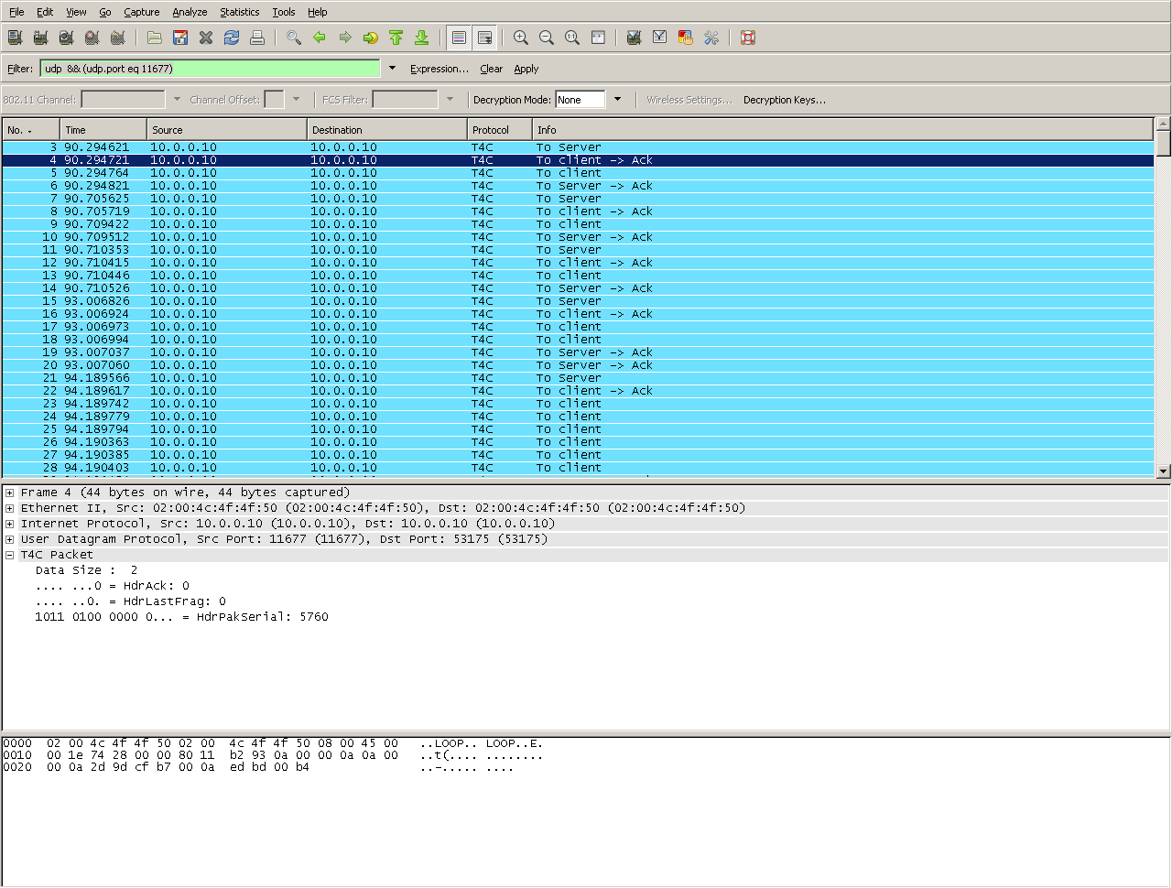This screenshot has height=888, width=1172.
Task: Reload the current capture file
Action: pos(232,38)
